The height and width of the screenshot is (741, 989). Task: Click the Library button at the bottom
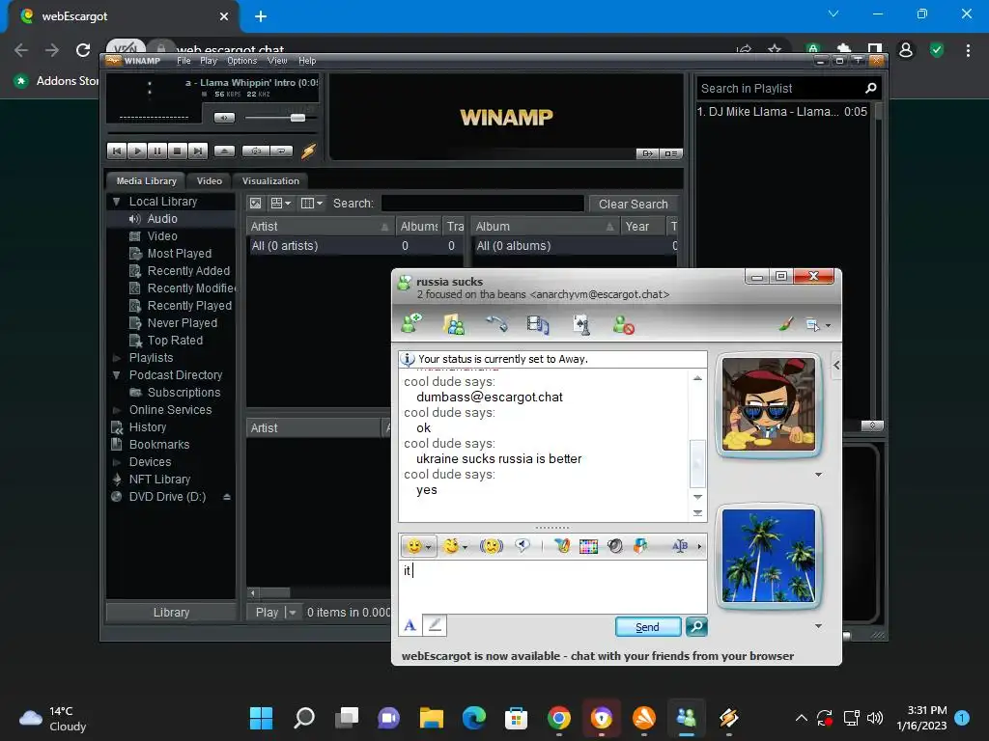(x=171, y=613)
